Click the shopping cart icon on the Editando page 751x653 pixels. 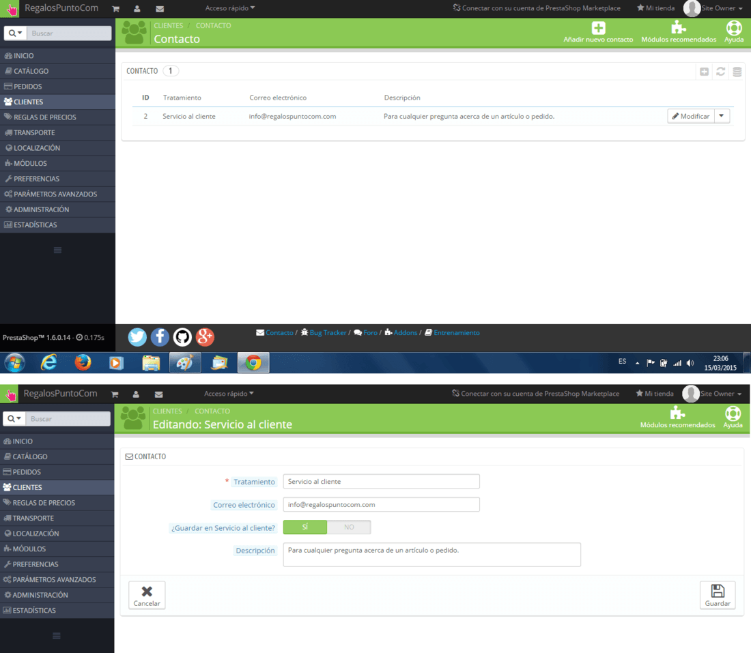[115, 394]
